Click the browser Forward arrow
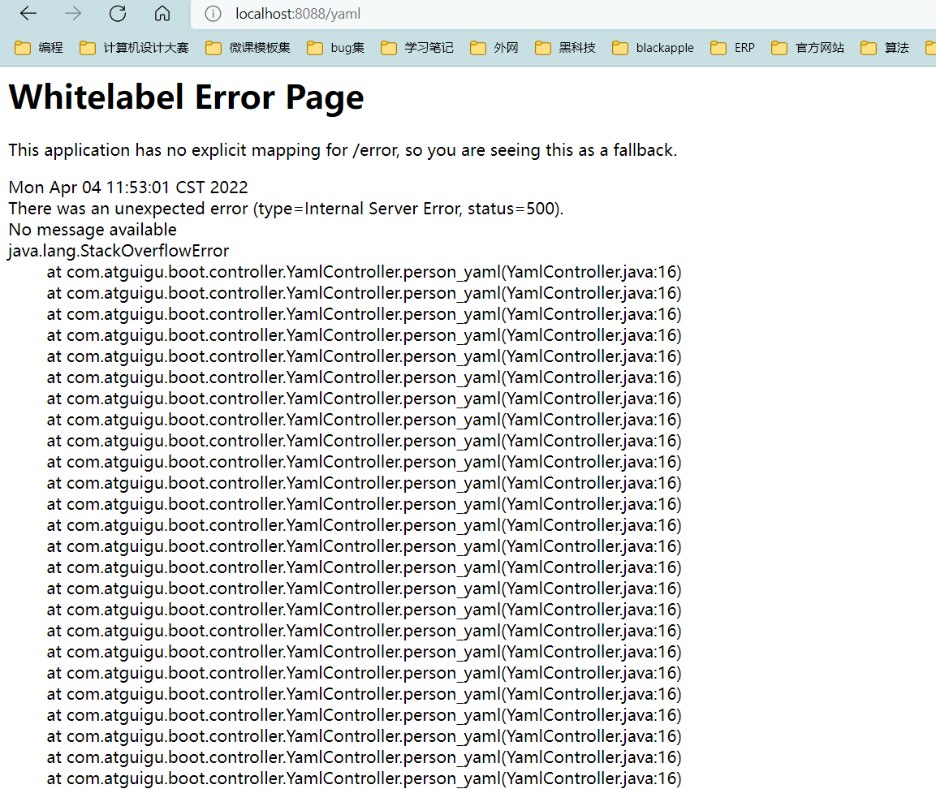The width and height of the screenshot is (936, 789). point(73,13)
